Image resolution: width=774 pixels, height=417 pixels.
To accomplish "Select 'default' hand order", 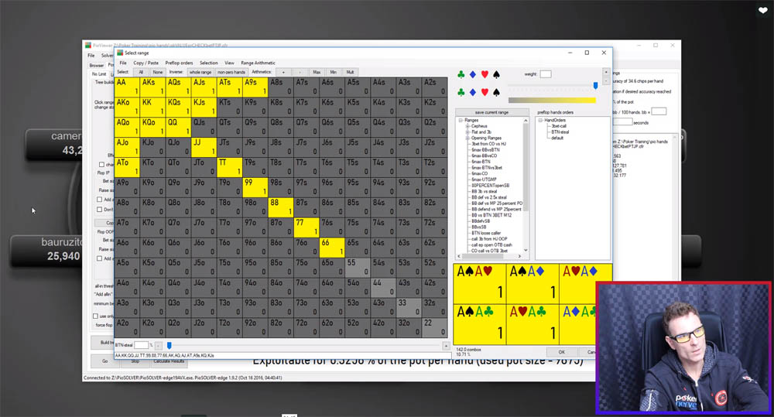I will click(x=557, y=138).
